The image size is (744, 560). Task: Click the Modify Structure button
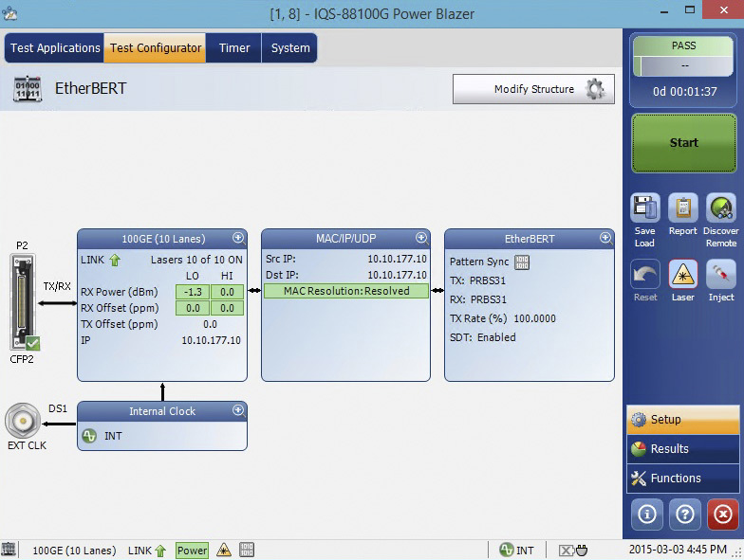[x=533, y=89]
